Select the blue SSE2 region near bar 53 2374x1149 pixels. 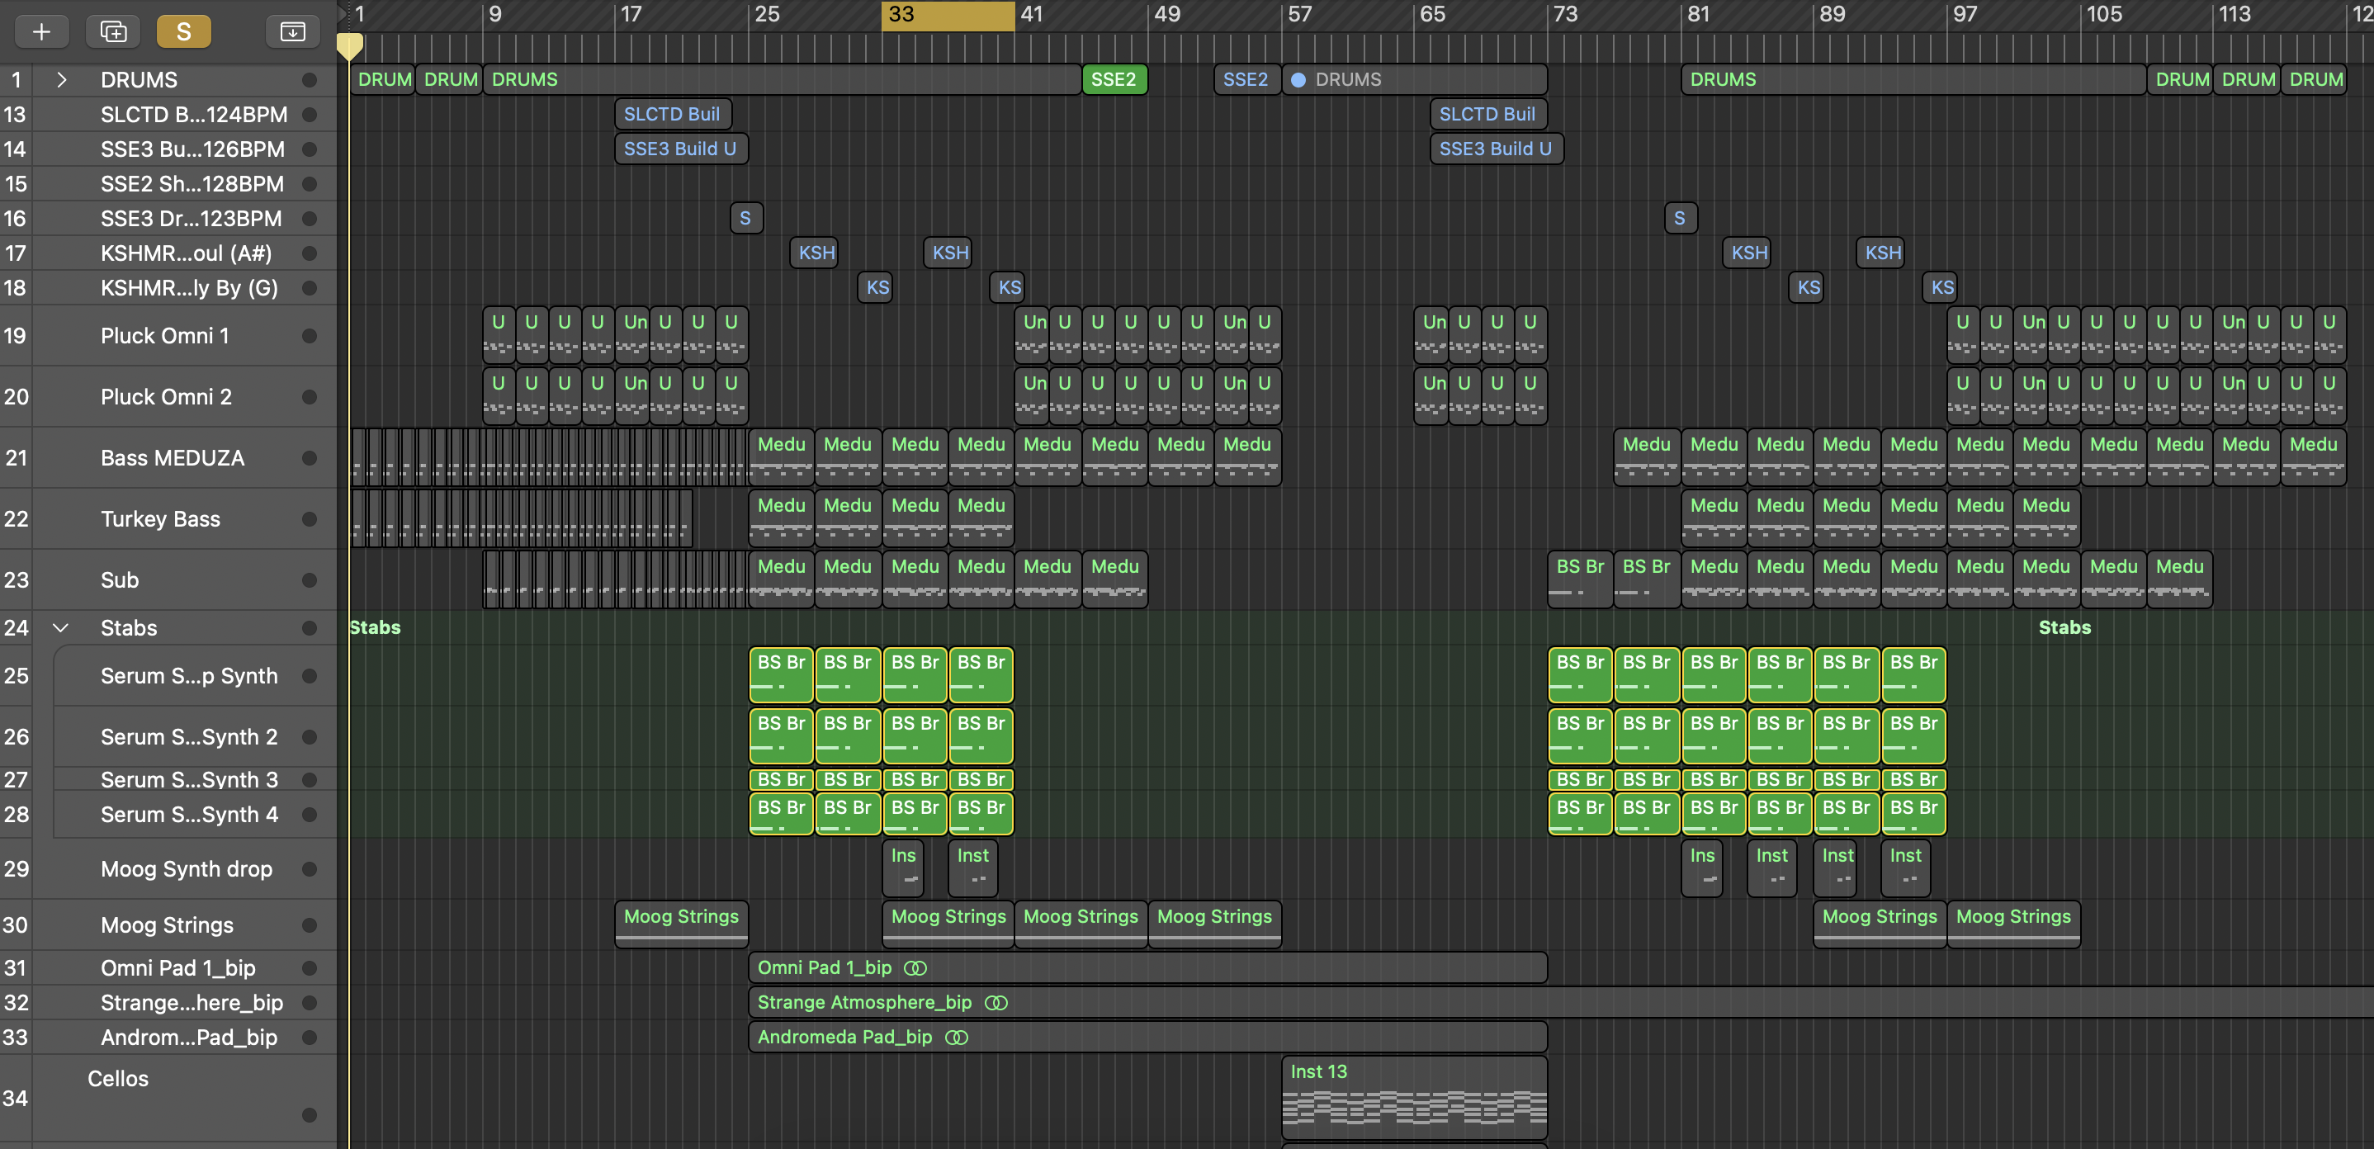[x=1247, y=80]
